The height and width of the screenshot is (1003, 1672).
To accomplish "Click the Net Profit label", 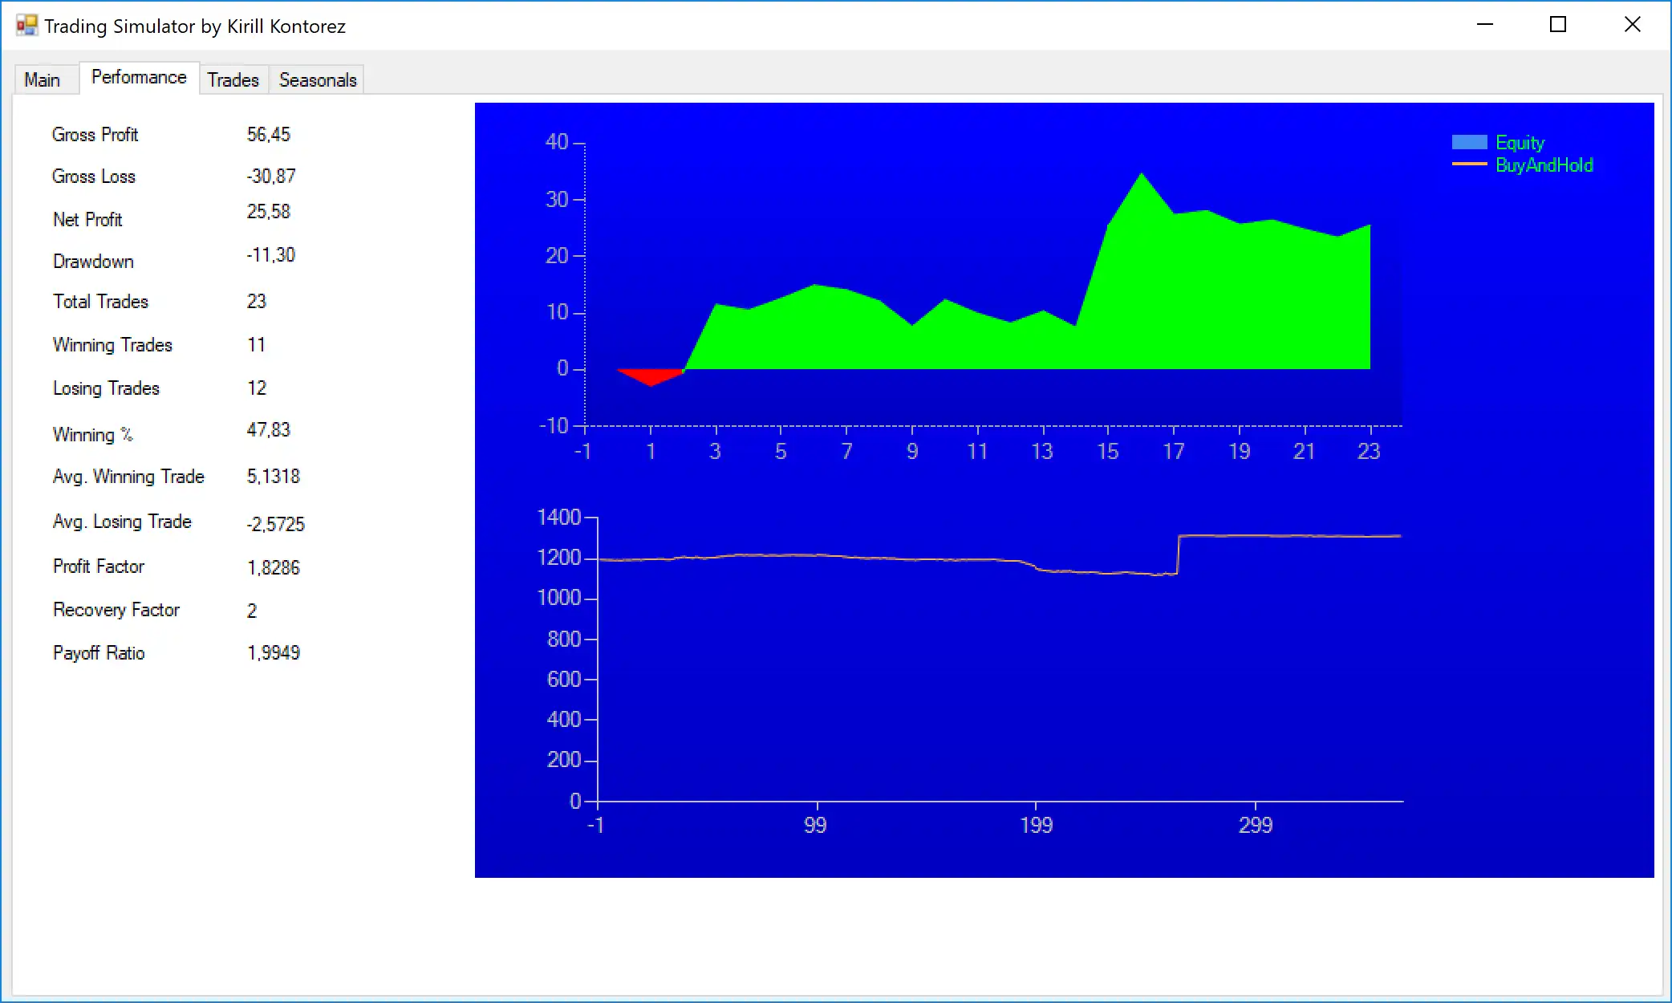I will pos(87,220).
